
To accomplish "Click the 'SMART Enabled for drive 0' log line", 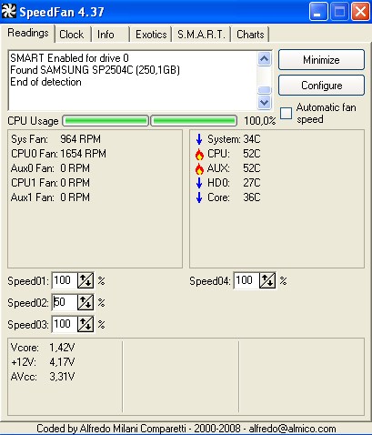I will click(x=69, y=58).
